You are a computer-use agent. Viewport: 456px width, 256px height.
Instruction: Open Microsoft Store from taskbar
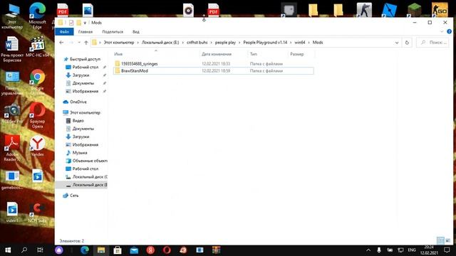tap(118, 250)
